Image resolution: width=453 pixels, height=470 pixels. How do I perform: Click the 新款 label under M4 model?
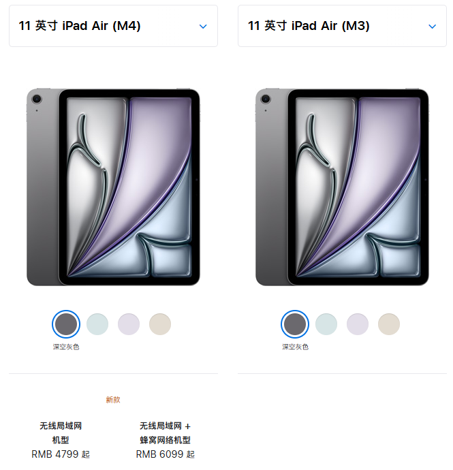113,400
